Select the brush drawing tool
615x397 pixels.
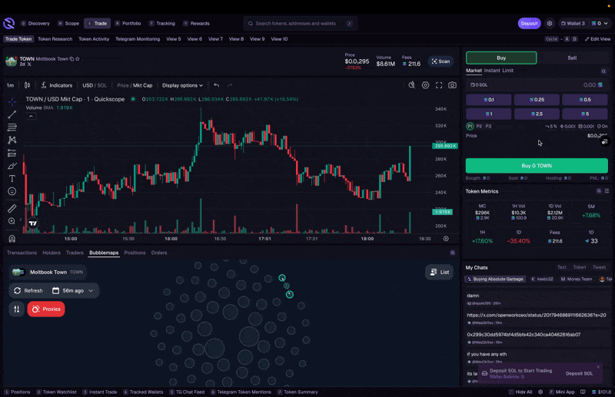coord(12,166)
